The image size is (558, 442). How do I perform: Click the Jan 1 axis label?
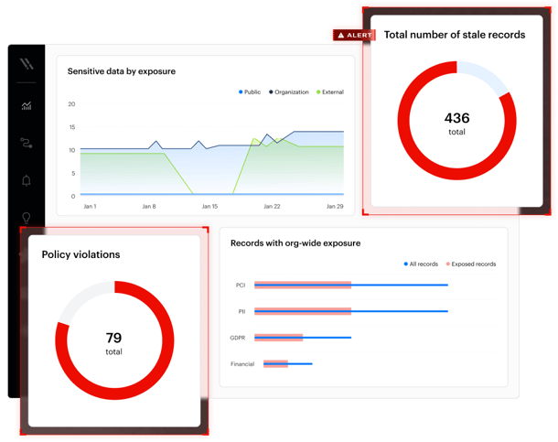[x=90, y=207]
